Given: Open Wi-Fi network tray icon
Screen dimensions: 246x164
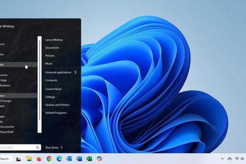Looking at the screenshot, I should [x=237, y=159].
